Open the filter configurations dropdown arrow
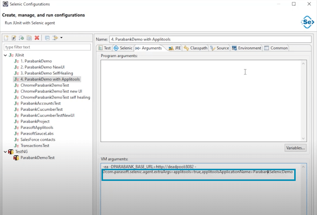Screen dimensions: 317x215 click(x=61, y=37)
